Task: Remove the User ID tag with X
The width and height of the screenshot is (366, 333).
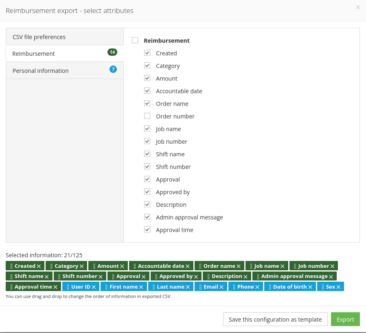Action: click(x=94, y=287)
